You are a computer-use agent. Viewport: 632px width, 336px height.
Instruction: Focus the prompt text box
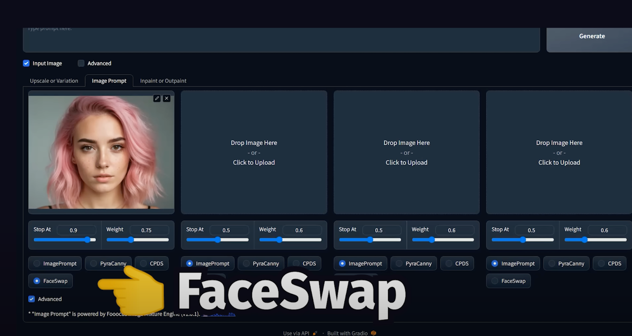tap(281, 39)
